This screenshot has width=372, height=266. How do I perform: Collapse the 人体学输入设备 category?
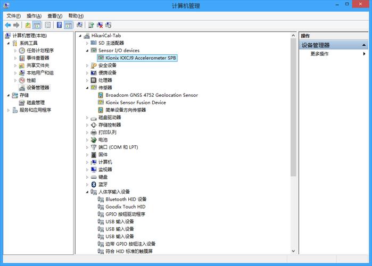click(x=87, y=192)
